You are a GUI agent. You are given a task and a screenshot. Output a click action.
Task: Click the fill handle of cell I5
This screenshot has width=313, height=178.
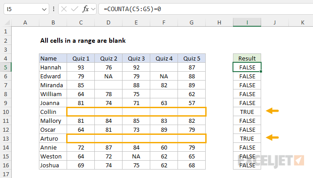click(261, 72)
